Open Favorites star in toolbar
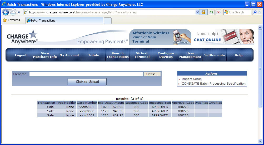The height and width of the screenshot is (145, 264). click(11, 20)
